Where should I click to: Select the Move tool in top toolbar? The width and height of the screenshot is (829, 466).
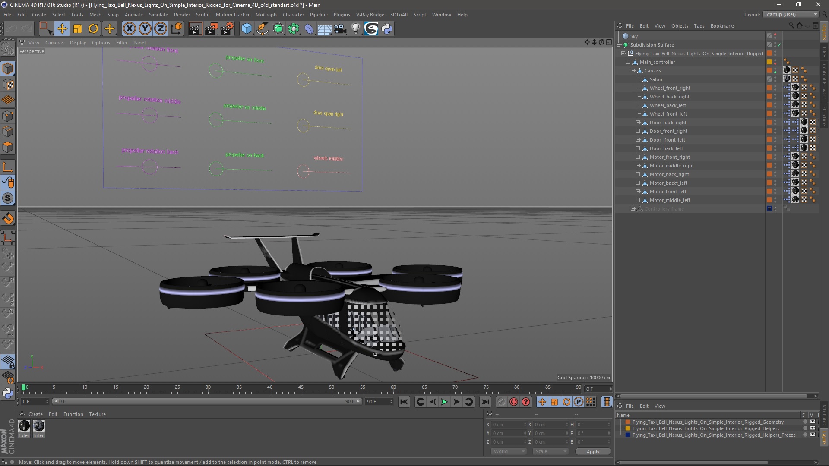click(x=62, y=28)
